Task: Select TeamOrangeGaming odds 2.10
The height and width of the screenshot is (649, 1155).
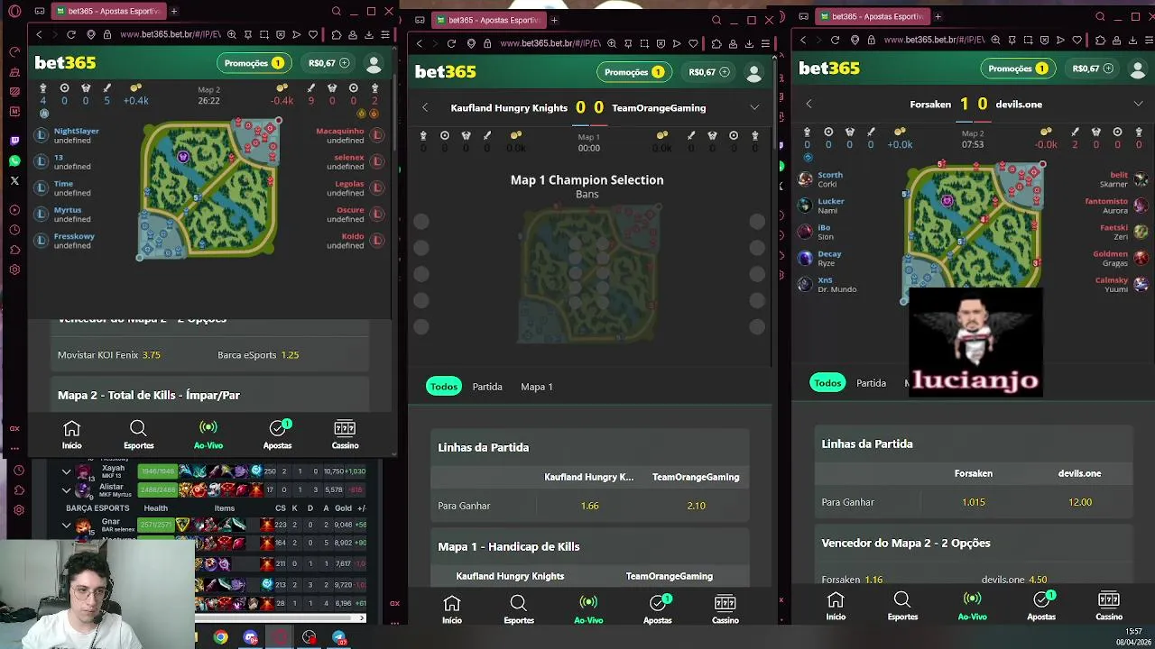Action: 696,506
